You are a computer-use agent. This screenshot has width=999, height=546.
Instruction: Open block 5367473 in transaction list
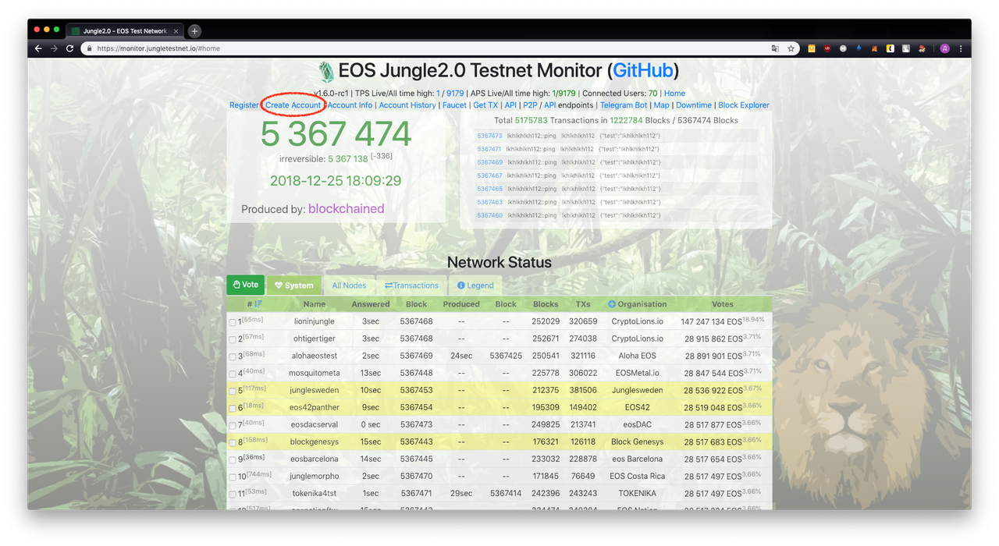tap(489, 136)
